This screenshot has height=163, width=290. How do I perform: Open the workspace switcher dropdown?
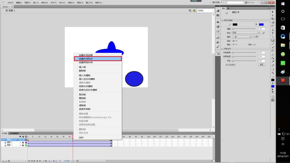click(217, 2)
